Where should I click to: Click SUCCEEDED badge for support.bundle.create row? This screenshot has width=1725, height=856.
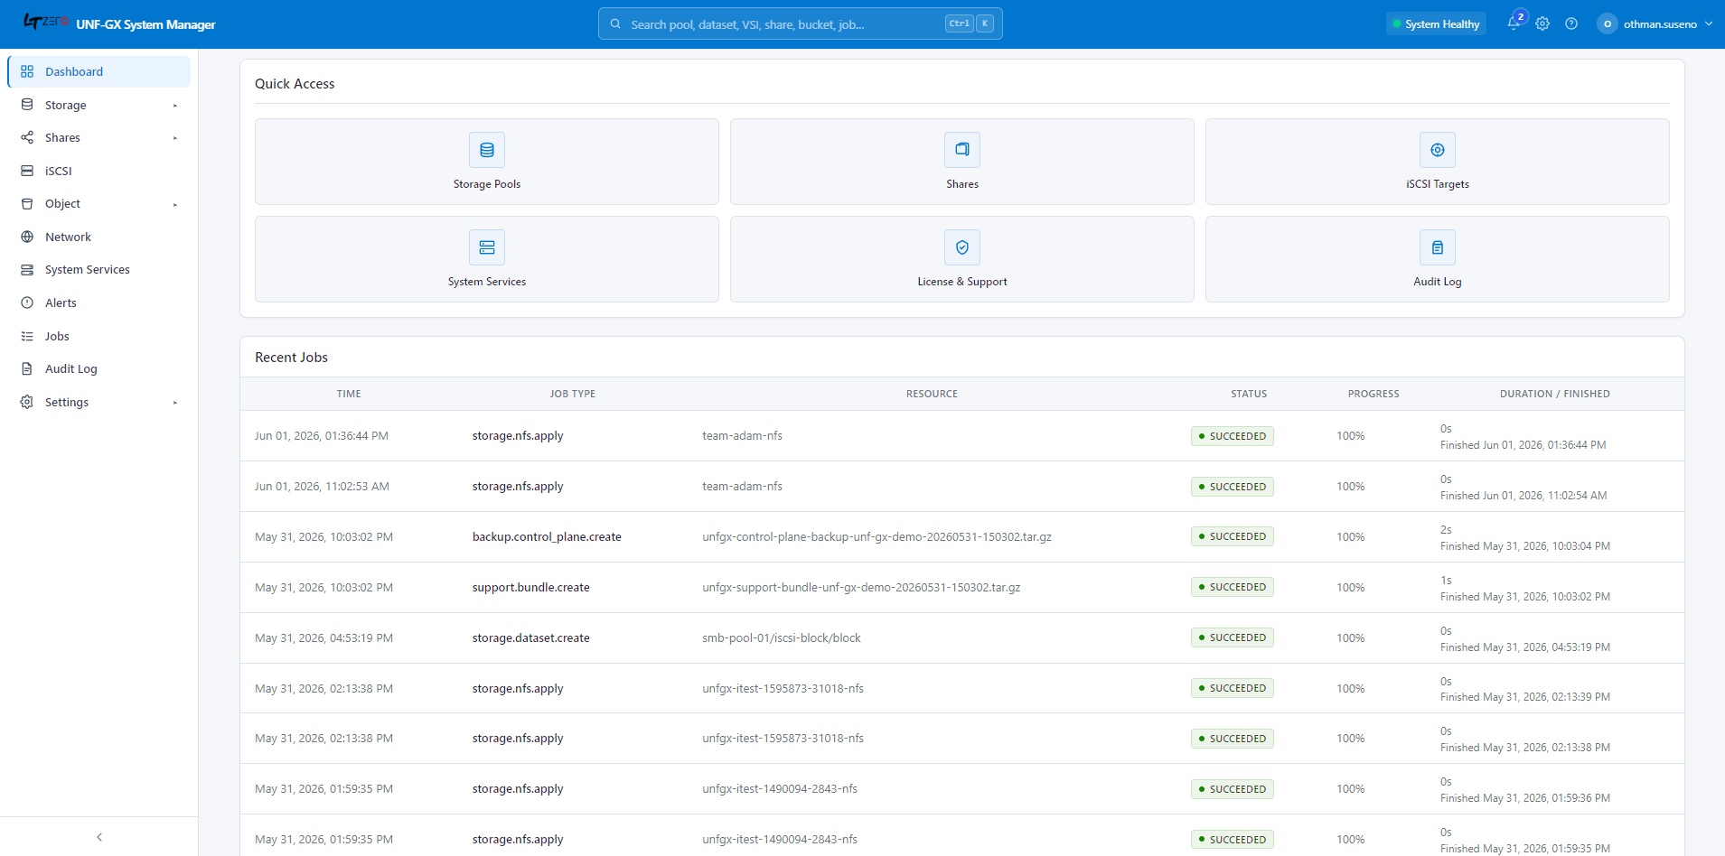tap(1233, 587)
